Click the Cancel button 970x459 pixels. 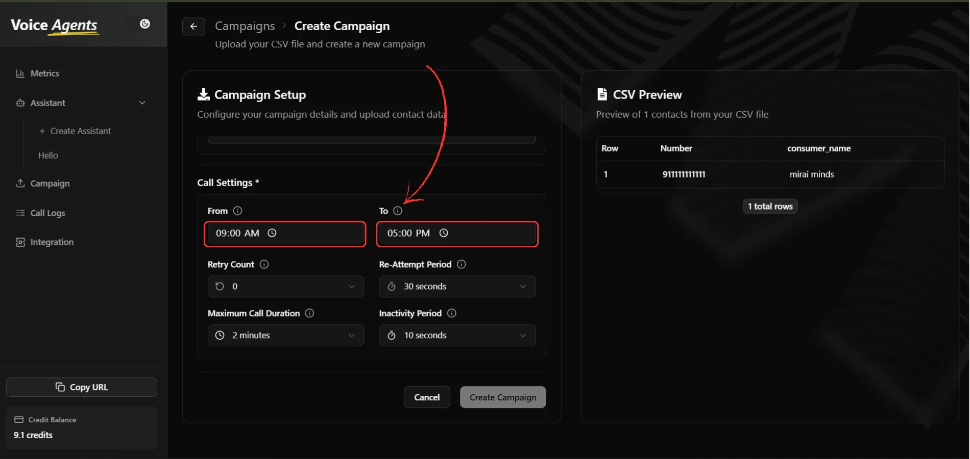pos(427,397)
